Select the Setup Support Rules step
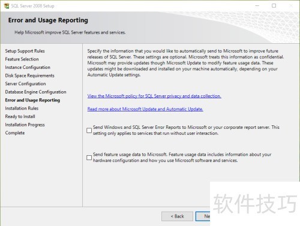Image resolution: width=300 pixels, height=226 pixels. point(25,51)
